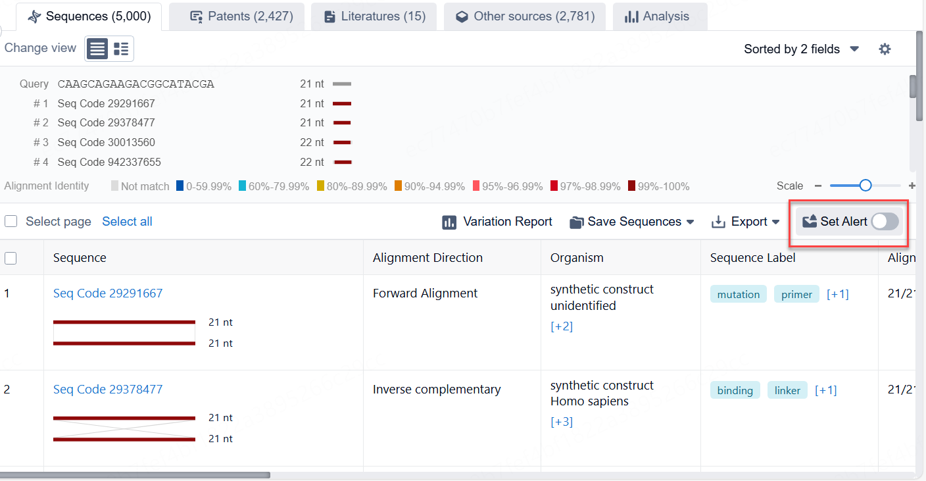This screenshot has height=481, width=926.
Task: Open the Save Sequences dropdown
Action: (632, 222)
